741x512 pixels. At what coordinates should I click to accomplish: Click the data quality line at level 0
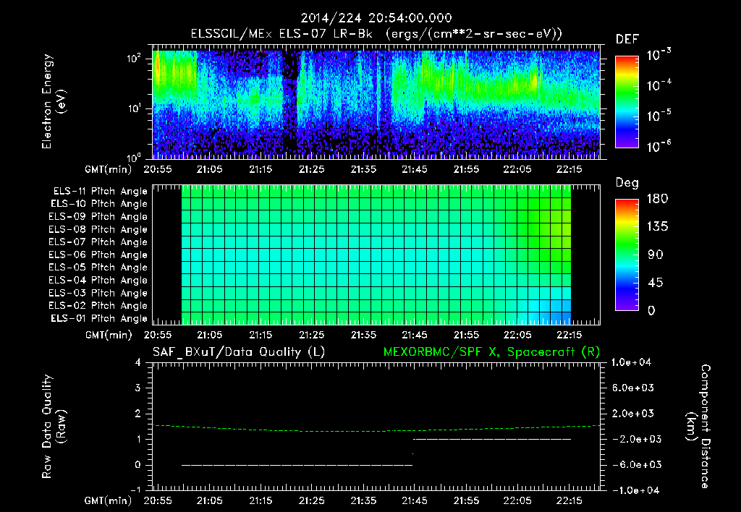pyautogui.click(x=297, y=465)
